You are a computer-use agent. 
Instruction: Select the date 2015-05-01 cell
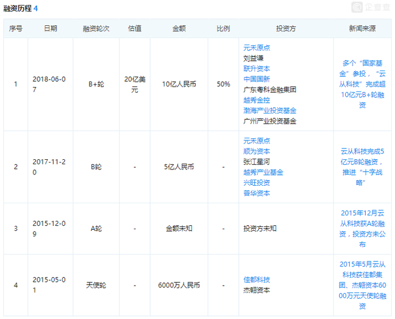[49, 285]
